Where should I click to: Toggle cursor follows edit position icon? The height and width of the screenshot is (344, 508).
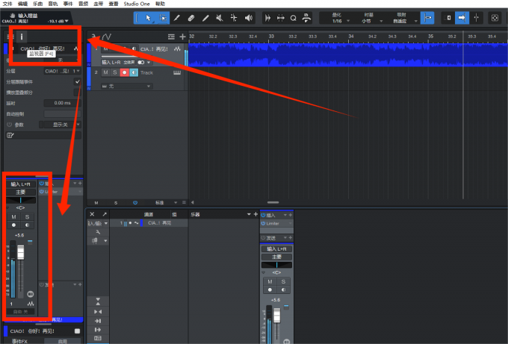pos(477,18)
